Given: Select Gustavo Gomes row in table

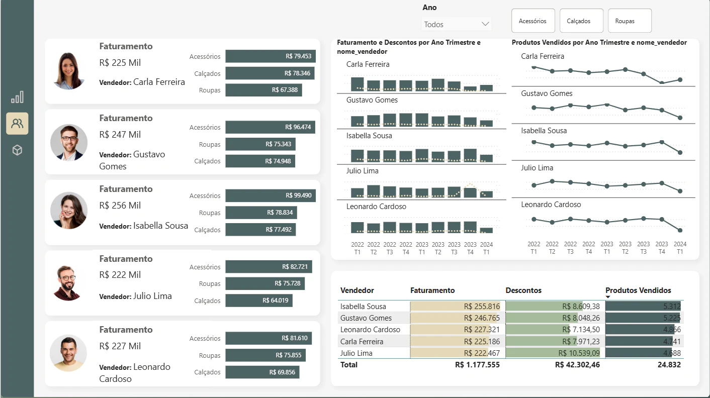Looking at the screenshot, I should 511,318.
